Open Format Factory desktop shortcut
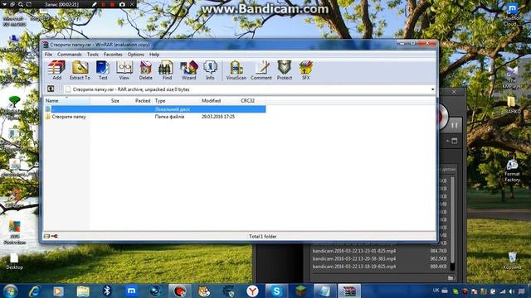Image resolution: width=531 pixels, height=298 pixels. [512, 171]
